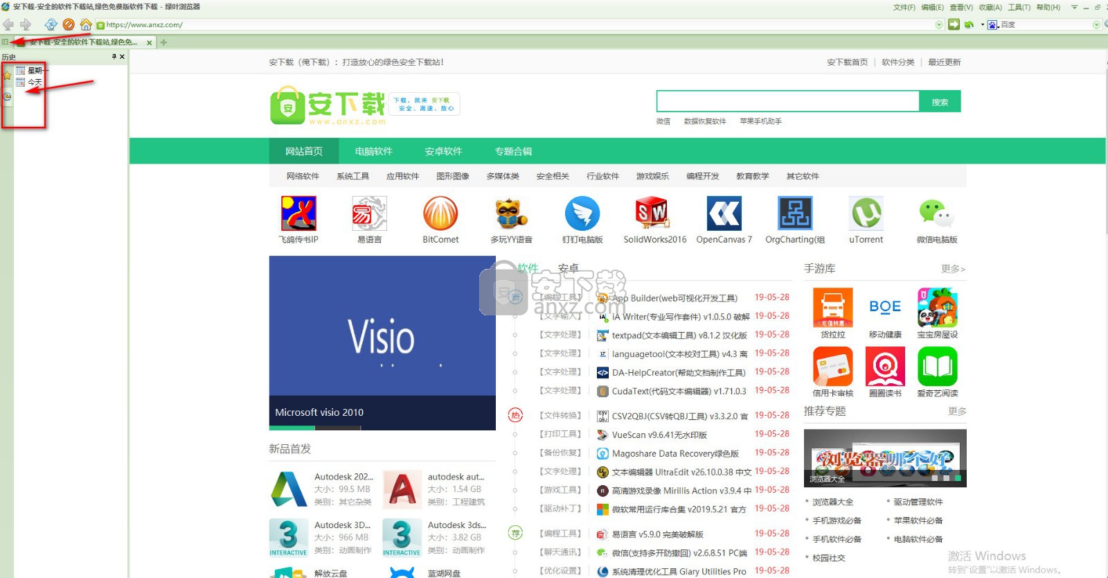
Task: Expand the address bar history dropdown
Action: [939, 24]
